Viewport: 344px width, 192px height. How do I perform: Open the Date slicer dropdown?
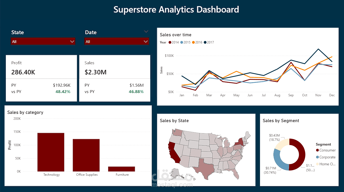[145, 41]
